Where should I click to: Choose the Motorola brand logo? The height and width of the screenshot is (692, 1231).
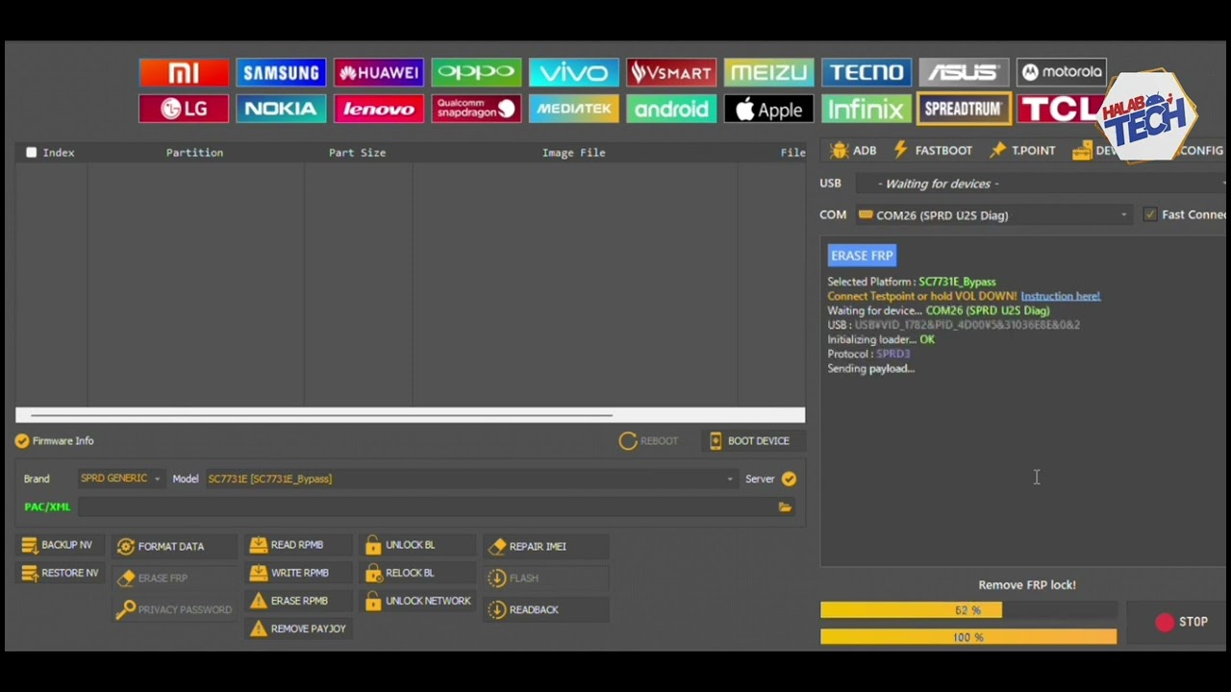[x=1062, y=72]
